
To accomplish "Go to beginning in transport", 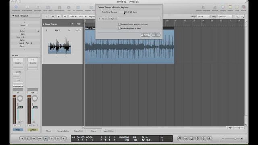I will [22, 139].
